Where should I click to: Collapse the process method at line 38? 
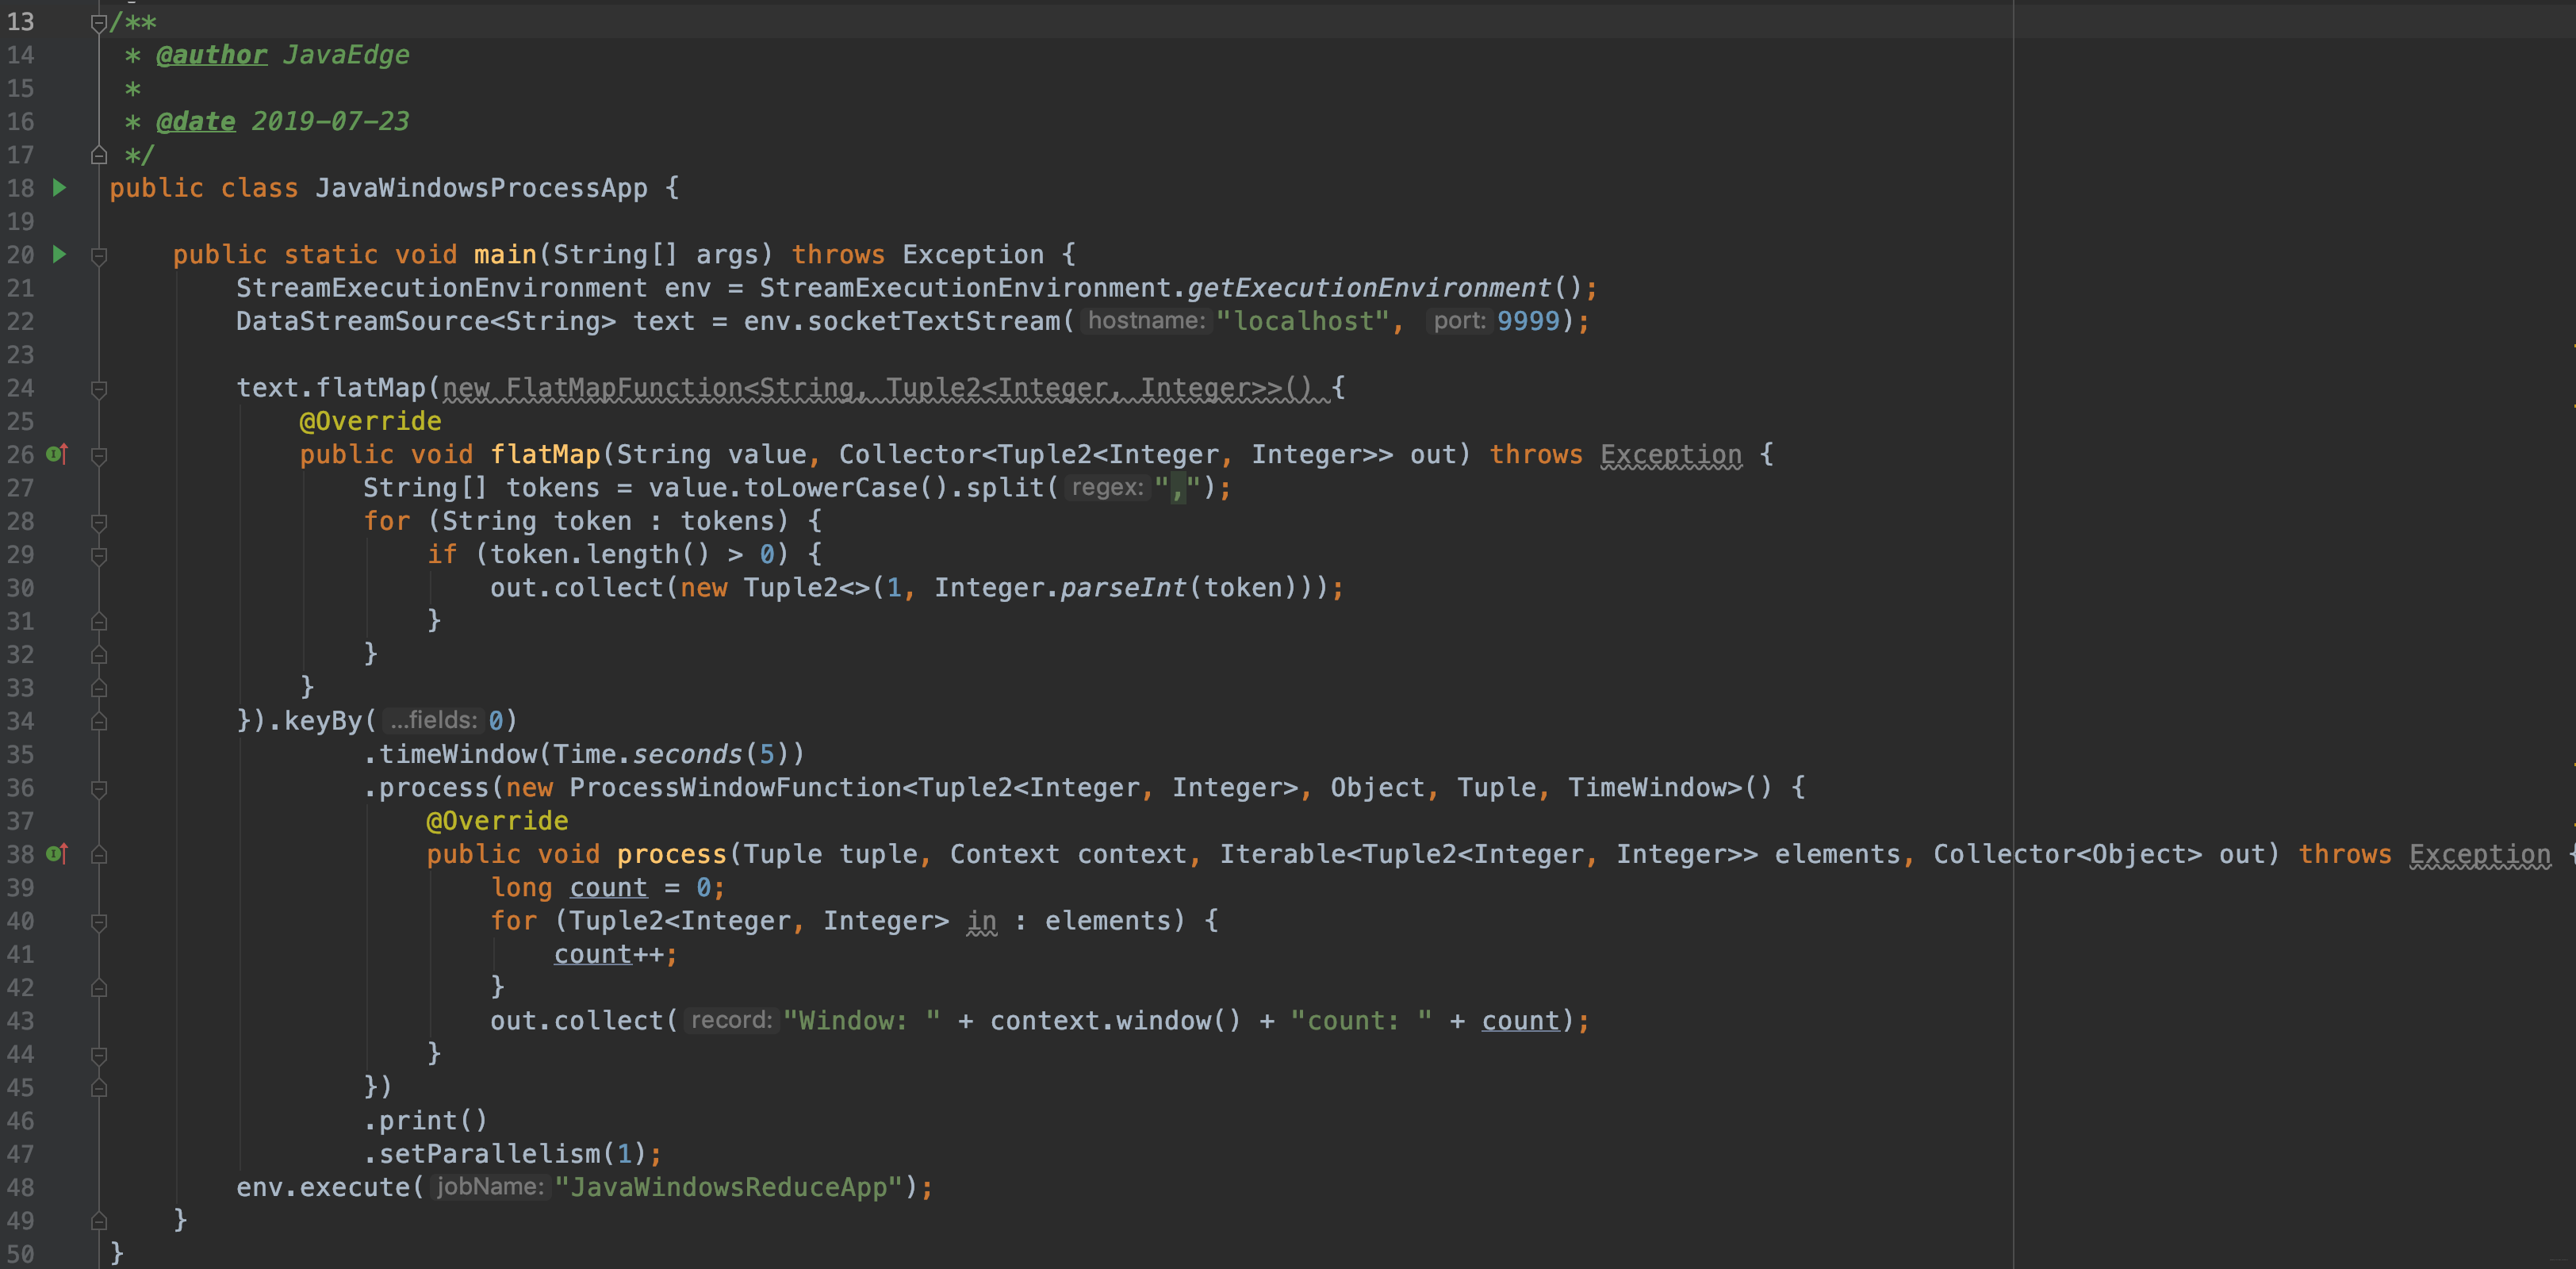click(99, 855)
